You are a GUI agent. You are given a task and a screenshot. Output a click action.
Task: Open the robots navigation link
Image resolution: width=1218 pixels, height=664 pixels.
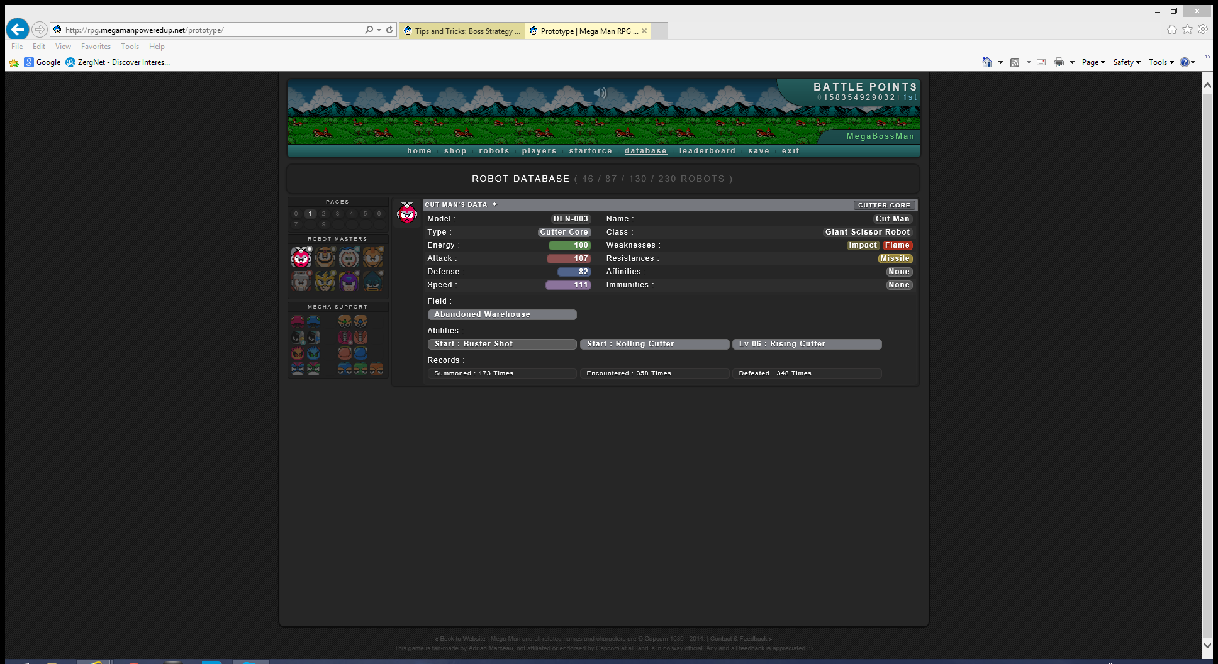494,151
